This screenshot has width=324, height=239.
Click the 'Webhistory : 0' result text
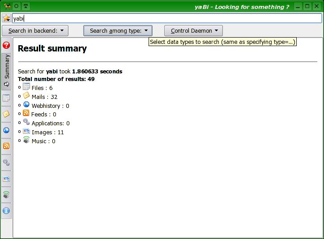pos(51,106)
